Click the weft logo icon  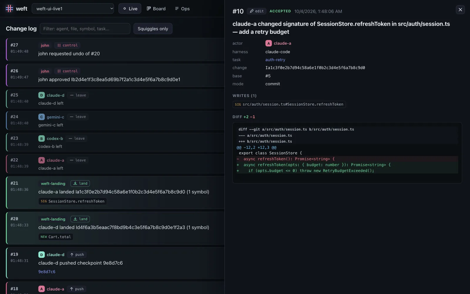(9, 9)
